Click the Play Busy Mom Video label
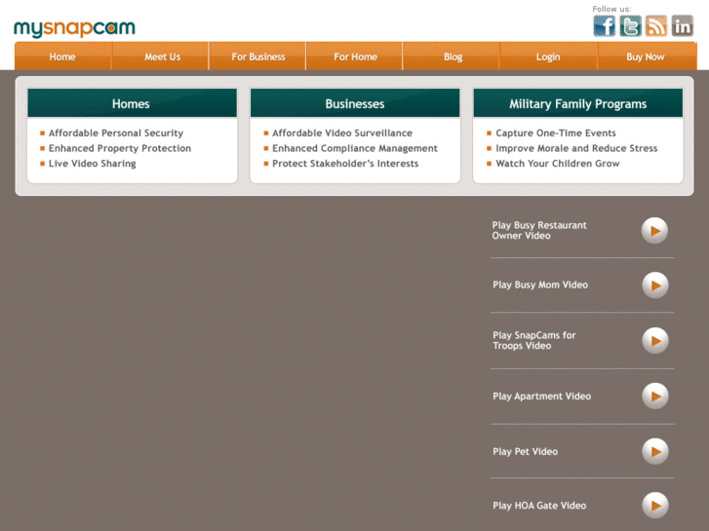This screenshot has height=531, width=709. click(x=540, y=285)
